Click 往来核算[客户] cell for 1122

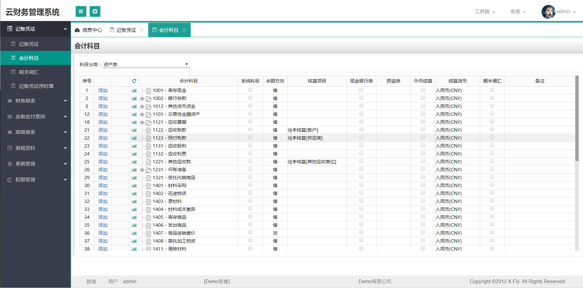pyautogui.click(x=317, y=130)
